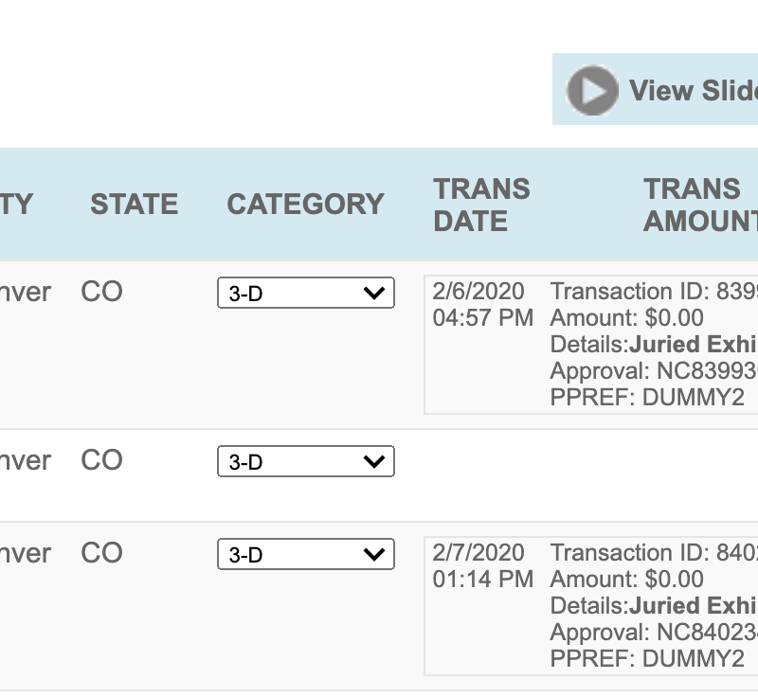This screenshot has height=697, width=758.
Task: Click chevron arrow in second category dropdown
Action: click(374, 462)
